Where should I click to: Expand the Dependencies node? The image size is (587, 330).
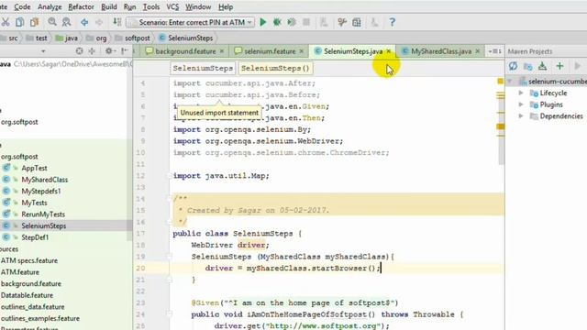point(521,116)
